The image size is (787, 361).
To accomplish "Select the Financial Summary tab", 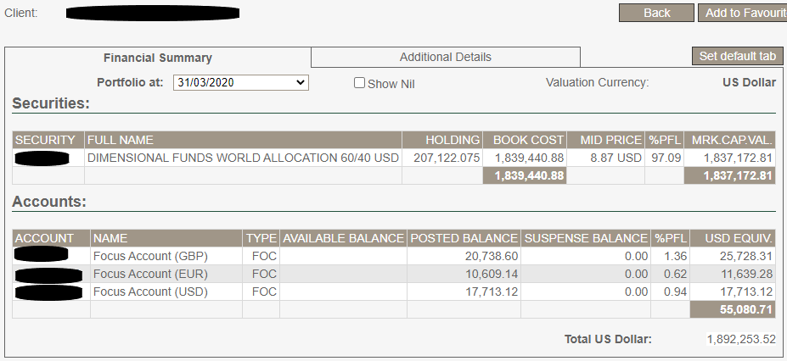I will pyautogui.click(x=158, y=58).
